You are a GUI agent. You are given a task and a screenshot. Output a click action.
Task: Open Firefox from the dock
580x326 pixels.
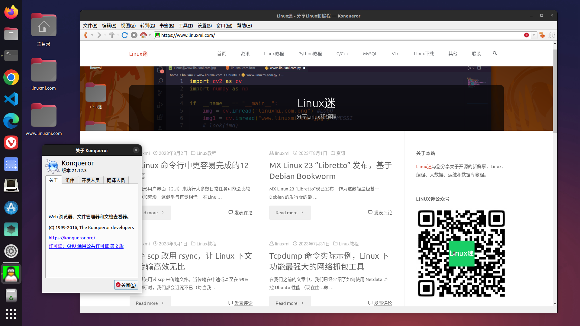click(11, 12)
